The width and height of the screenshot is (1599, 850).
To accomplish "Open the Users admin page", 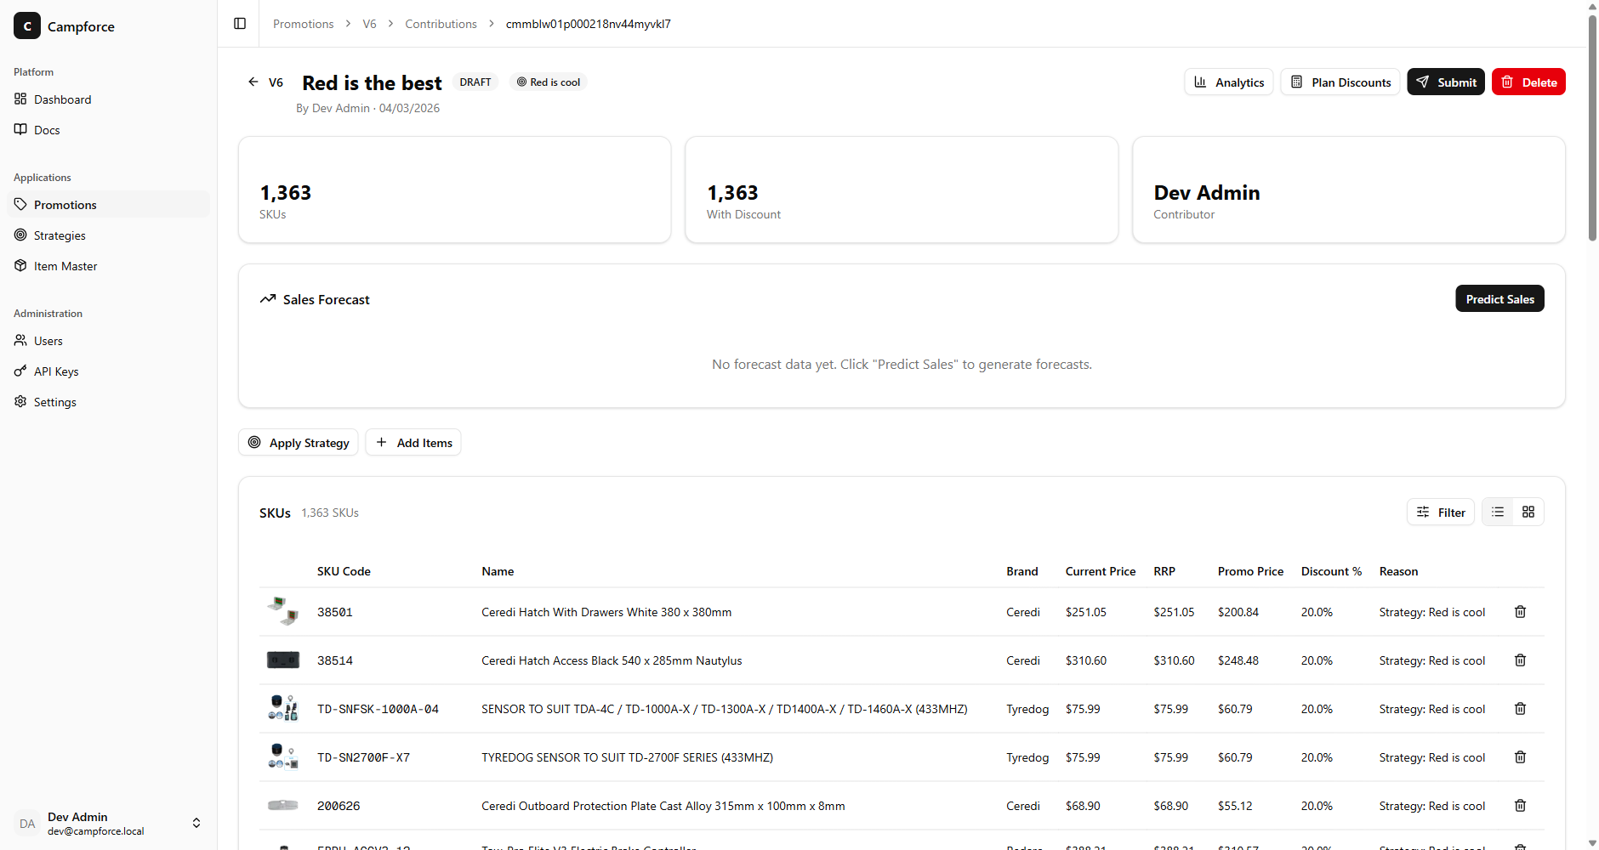I will 109,341.
